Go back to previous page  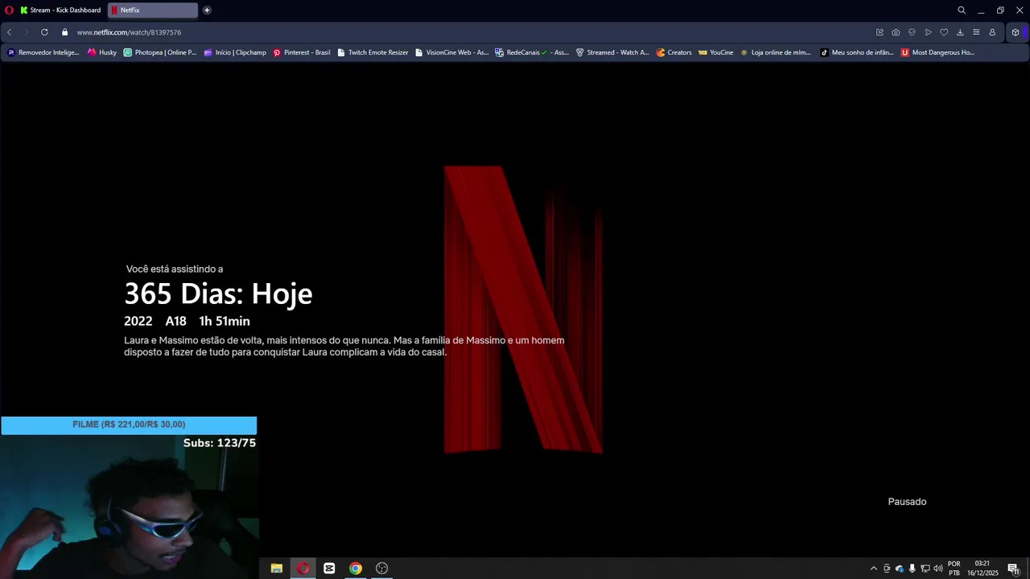click(9, 32)
